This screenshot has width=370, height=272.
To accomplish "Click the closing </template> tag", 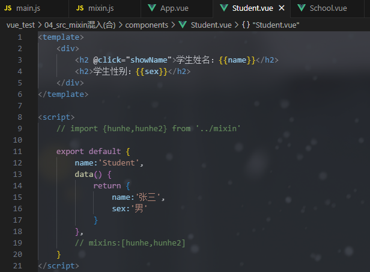I will pos(63,94).
